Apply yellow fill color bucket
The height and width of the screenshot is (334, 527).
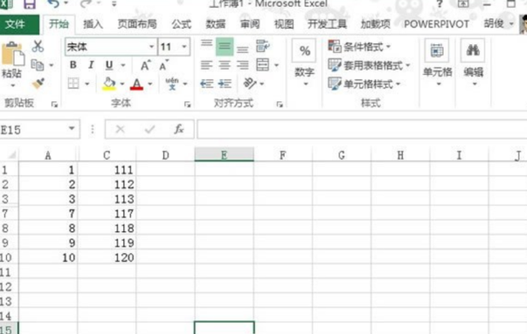pos(110,83)
